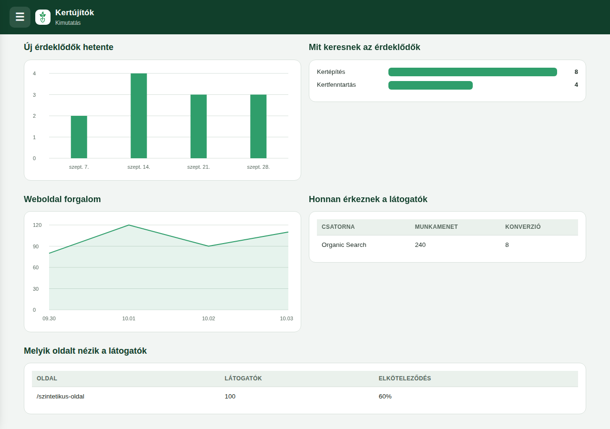Click the Kertújítók app title

(74, 13)
